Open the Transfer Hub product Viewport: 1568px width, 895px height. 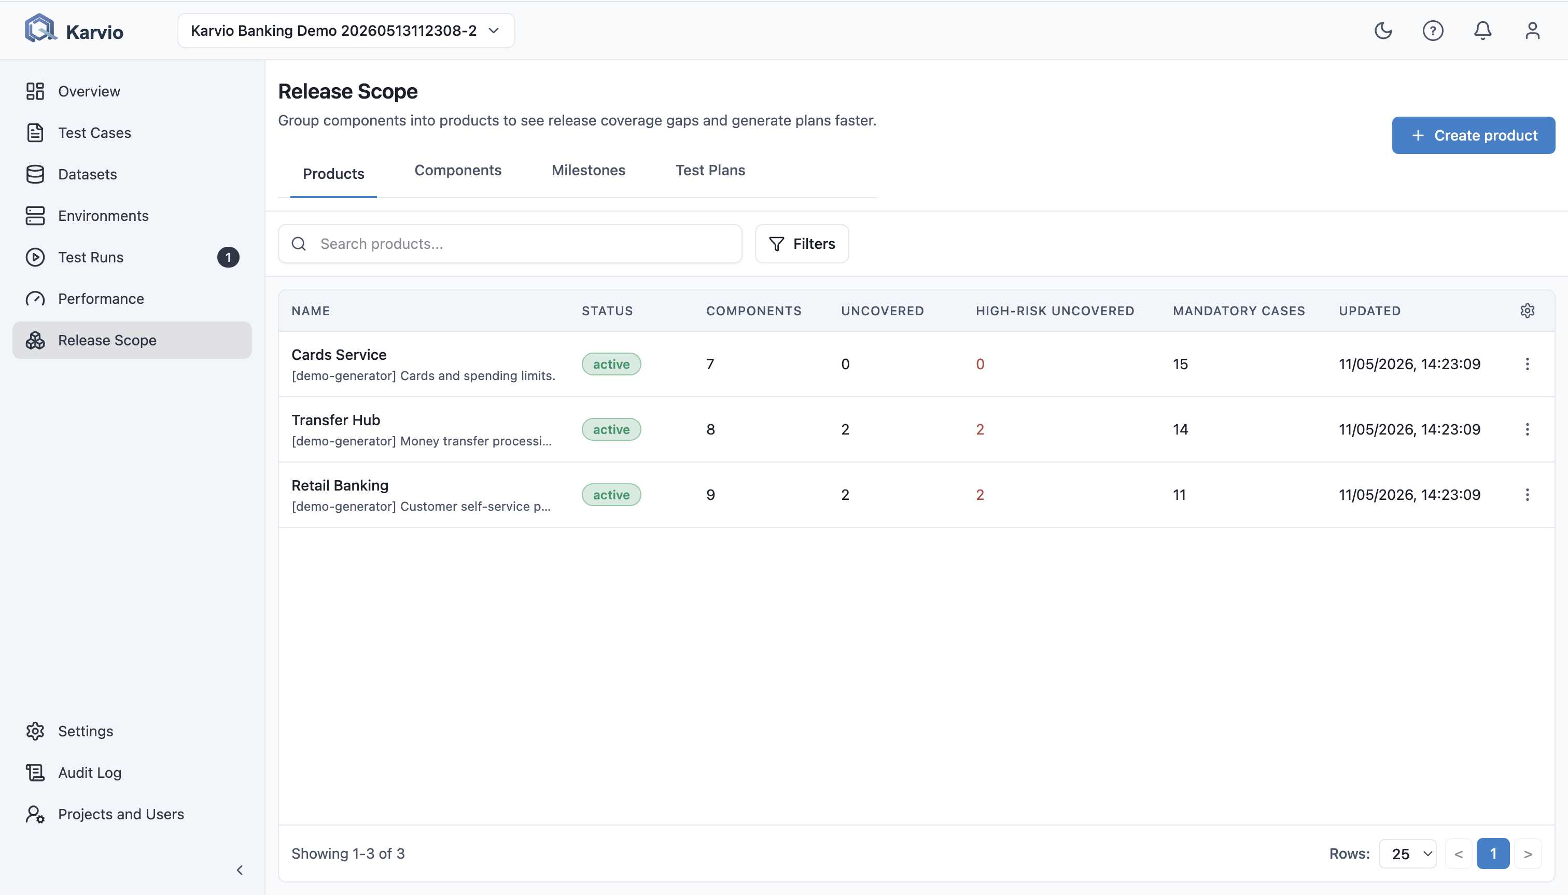[335, 420]
